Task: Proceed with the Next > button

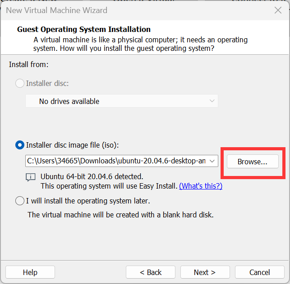Action: 205,272
